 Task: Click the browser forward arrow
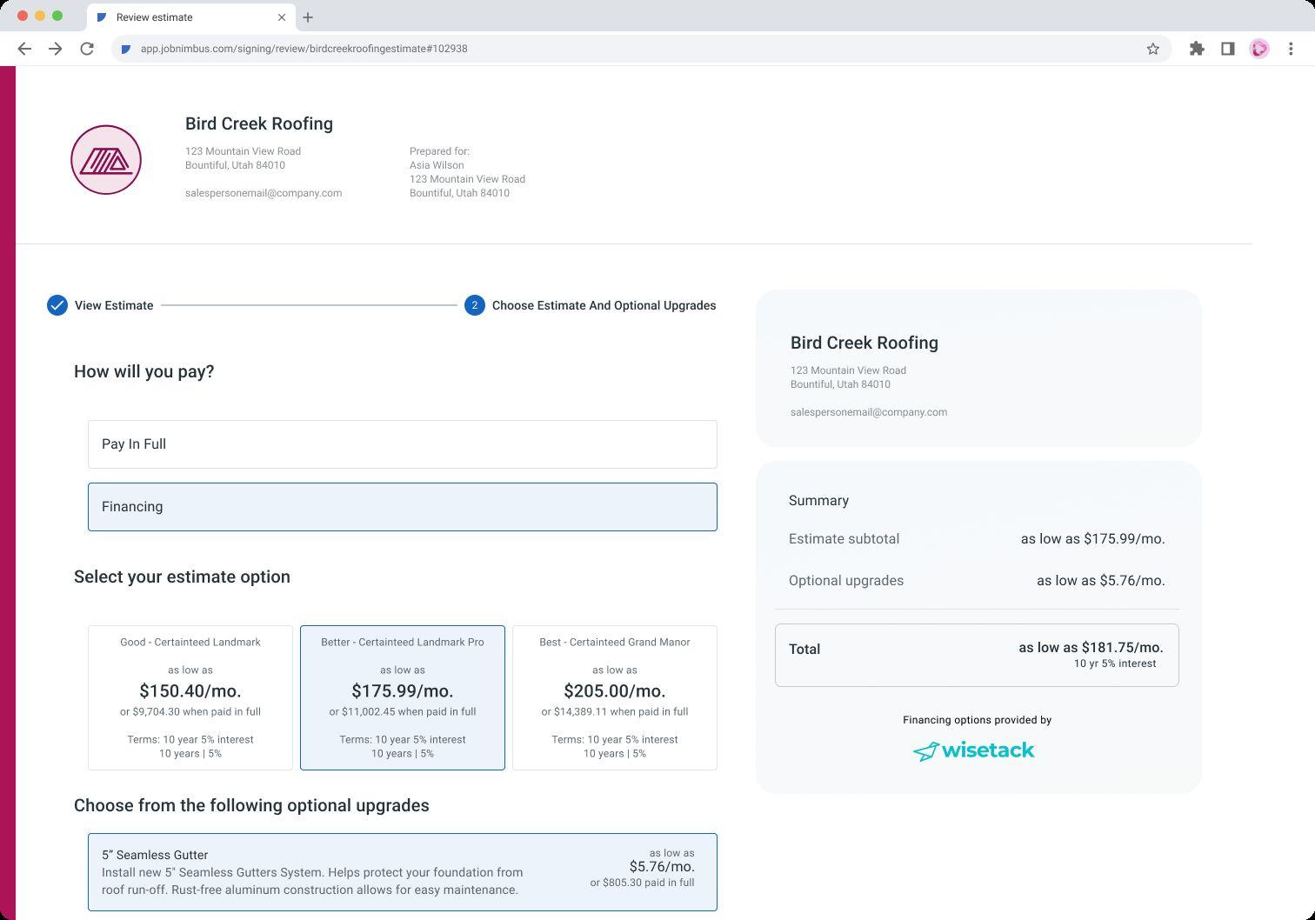56,49
